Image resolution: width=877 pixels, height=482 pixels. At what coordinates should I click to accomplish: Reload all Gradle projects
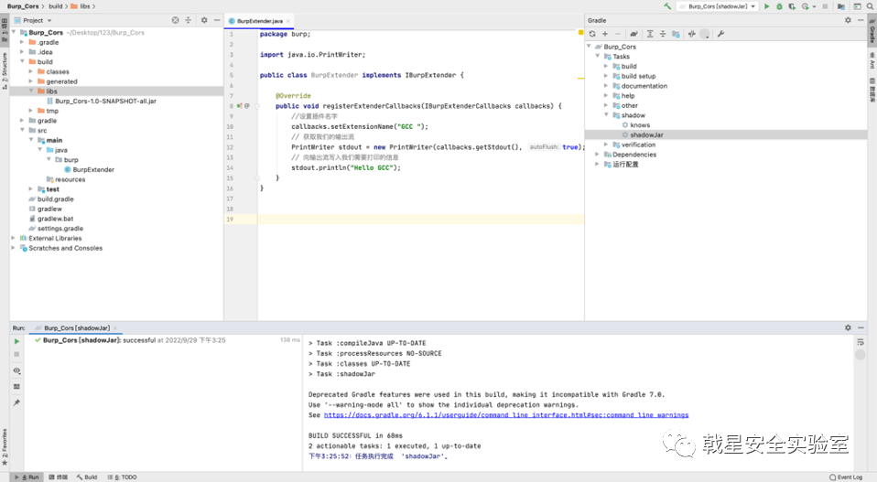coord(592,34)
